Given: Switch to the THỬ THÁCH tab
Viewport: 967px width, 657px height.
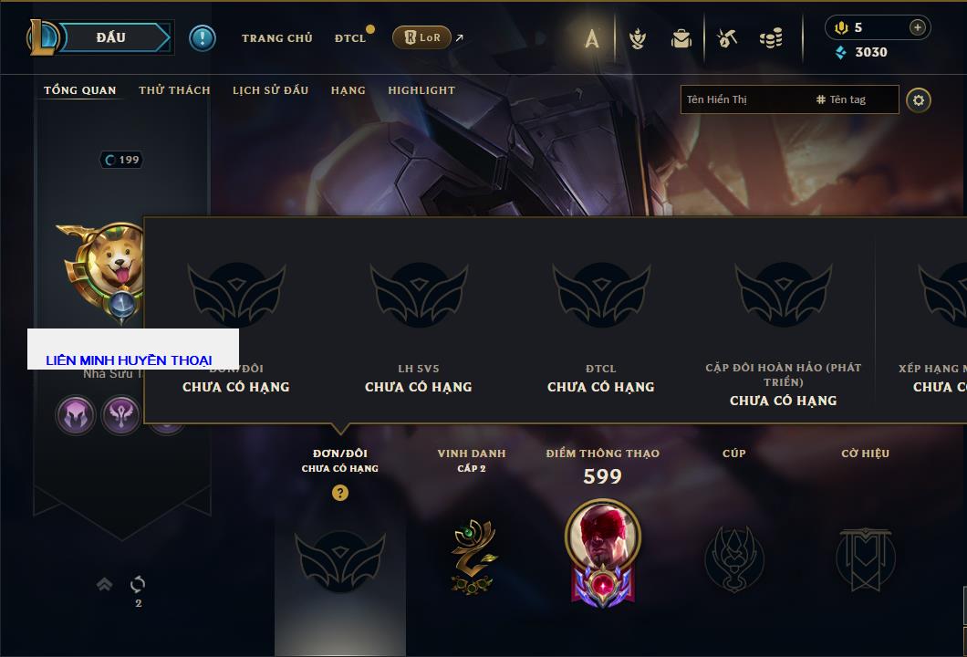Looking at the screenshot, I should point(174,90).
